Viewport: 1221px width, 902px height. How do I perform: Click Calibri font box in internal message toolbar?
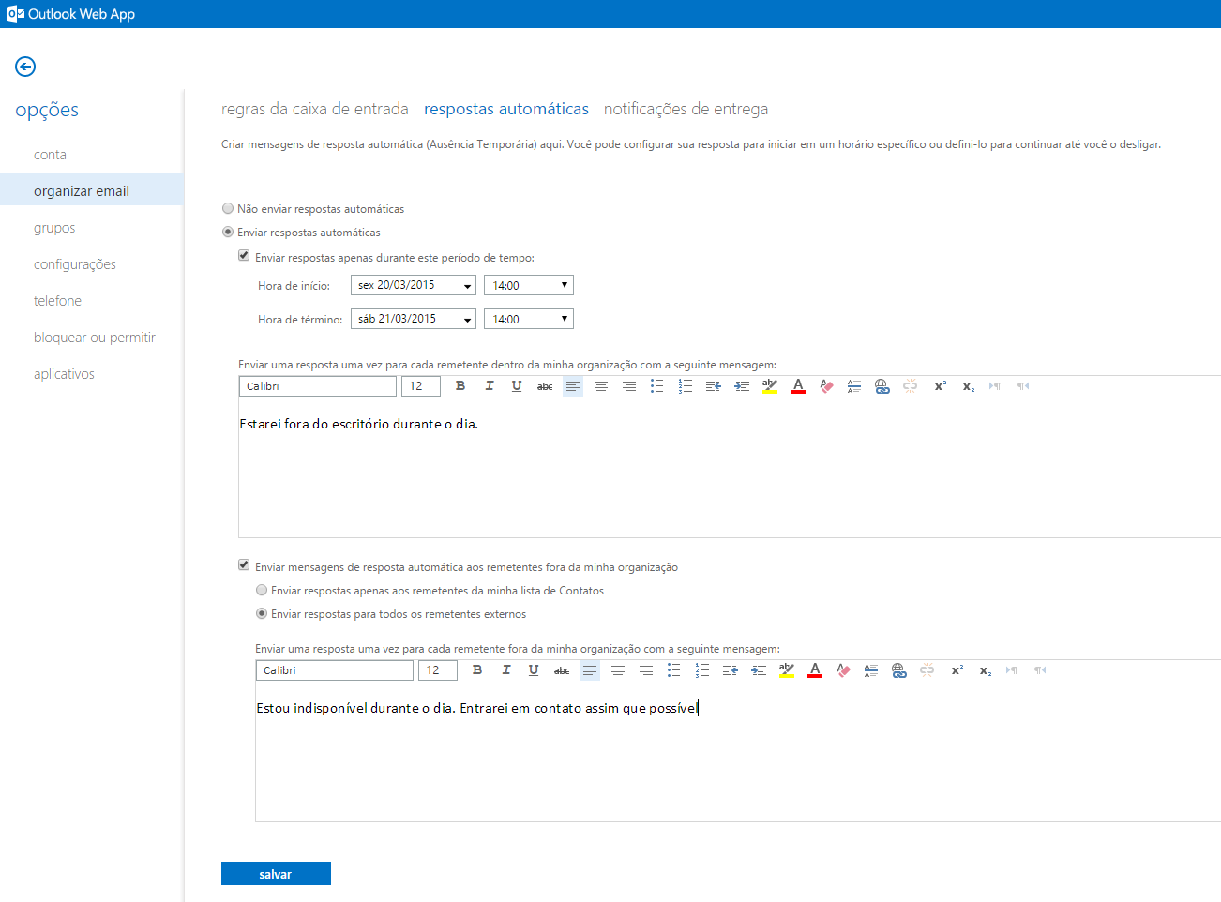coord(318,386)
